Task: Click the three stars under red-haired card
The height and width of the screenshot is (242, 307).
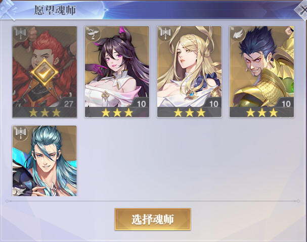Action: click(x=45, y=112)
